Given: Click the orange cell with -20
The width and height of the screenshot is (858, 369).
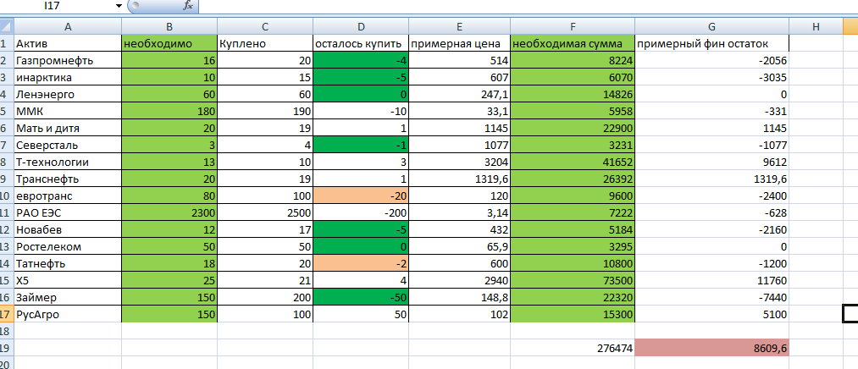Looking at the screenshot, I should coord(361,196).
